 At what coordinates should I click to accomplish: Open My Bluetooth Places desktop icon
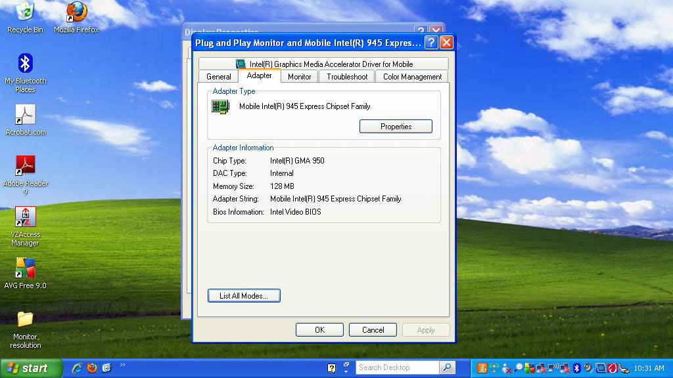25,73
